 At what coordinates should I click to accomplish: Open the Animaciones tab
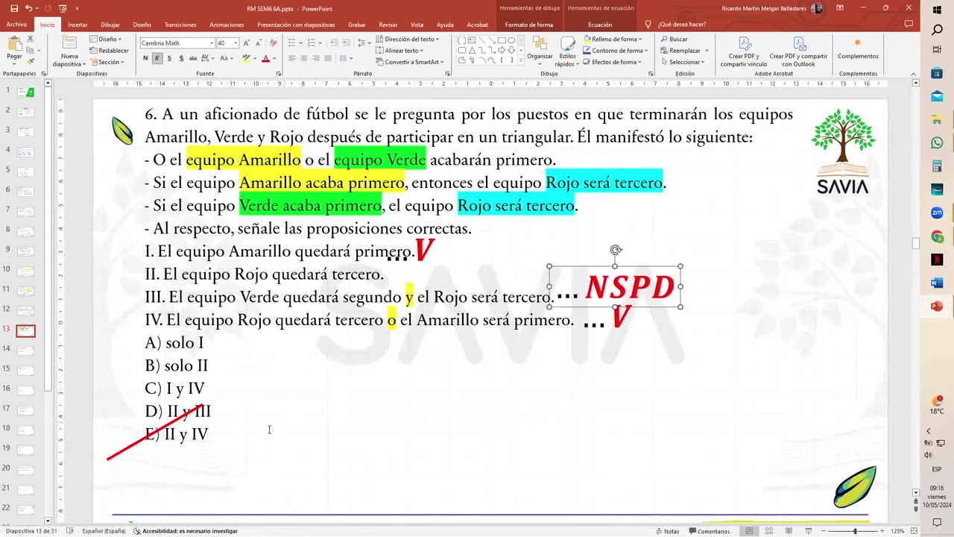click(227, 25)
